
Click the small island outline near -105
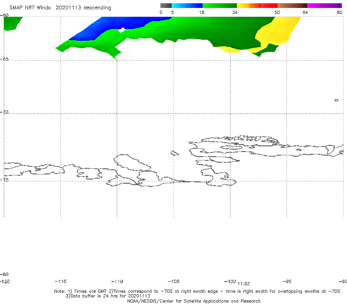(x=175, y=153)
